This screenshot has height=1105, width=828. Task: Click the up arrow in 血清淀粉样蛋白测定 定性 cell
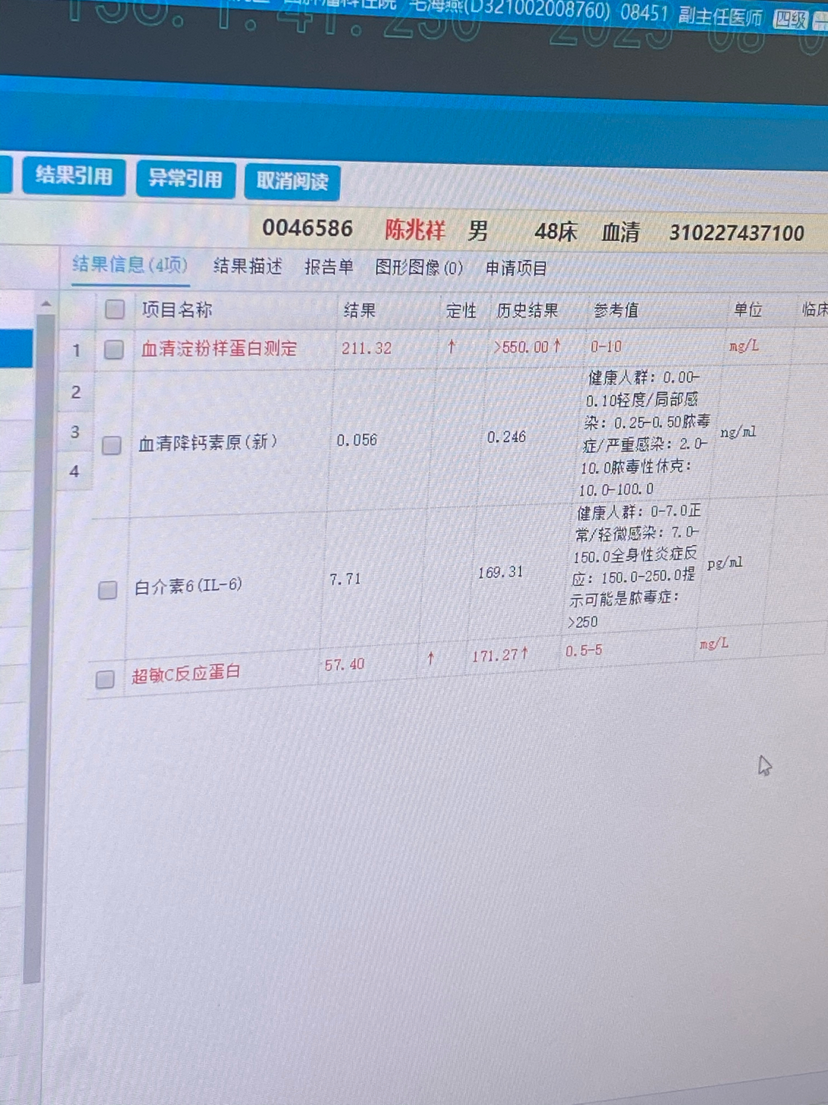pyautogui.click(x=451, y=346)
